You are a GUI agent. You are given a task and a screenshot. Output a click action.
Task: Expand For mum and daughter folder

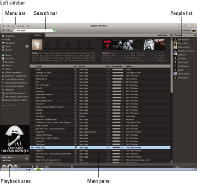pyautogui.click(x=3, y=86)
